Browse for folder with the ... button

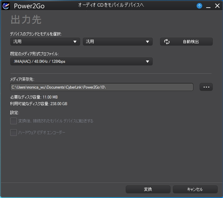[x=206, y=87]
